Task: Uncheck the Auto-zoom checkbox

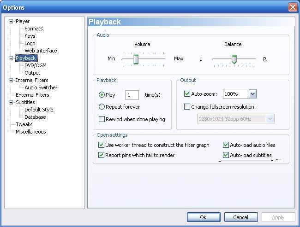Action: (x=187, y=94)
